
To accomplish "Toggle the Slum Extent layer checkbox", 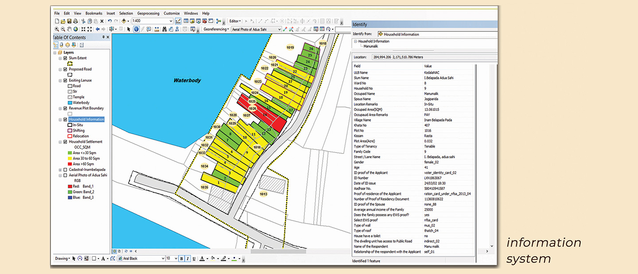I will [x=66, y=58].
